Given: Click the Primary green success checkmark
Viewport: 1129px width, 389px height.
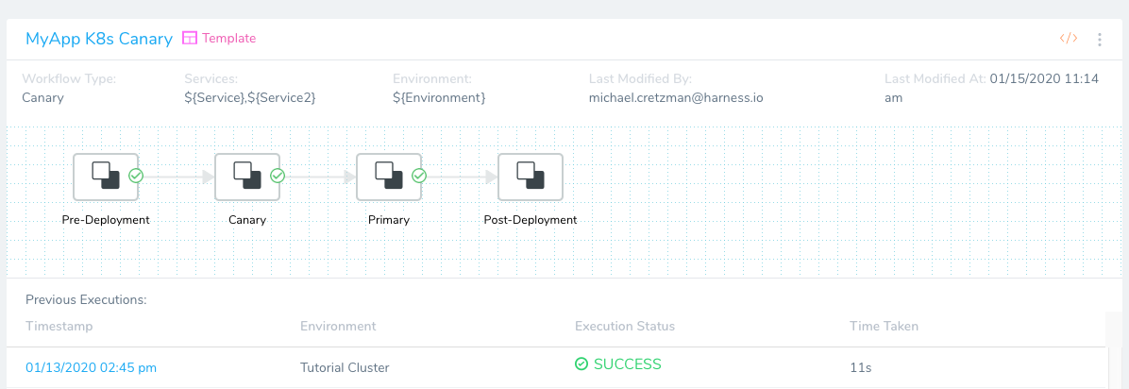Looking at the screenshot, I should [418, 176].
